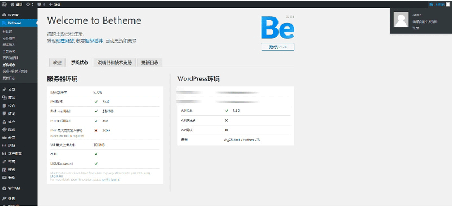452x211 pixels.
Task: Select 说明书和技术支持 in the Betheme submenu
Action: tap(15, 71)
